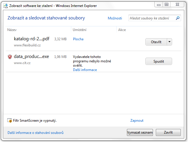This screenshot has height=142, width=188.
Task: Minimize the download window
Action: [x=159, y=5]
